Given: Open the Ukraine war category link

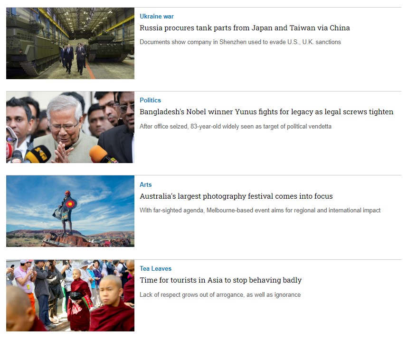Looking at the screenshot, I should [156, 17].
